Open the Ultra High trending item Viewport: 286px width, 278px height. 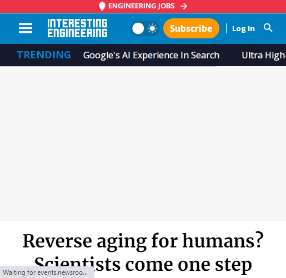[264, 55]
